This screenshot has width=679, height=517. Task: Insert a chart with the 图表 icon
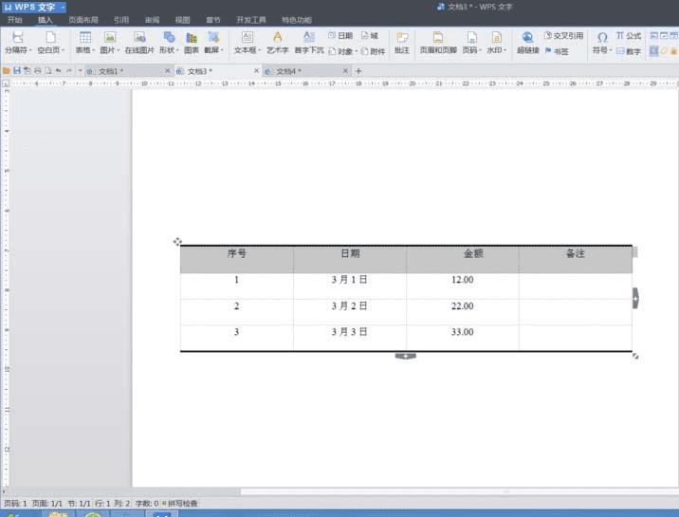pyautogui.click(x=191, y=43)
